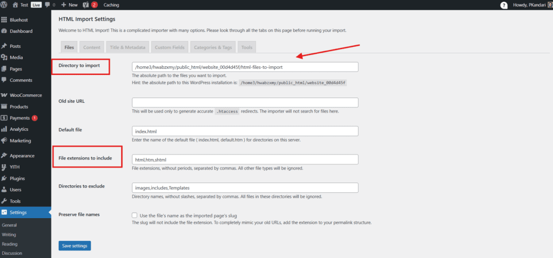
Task: Switch to the Title & Metadata tab
Action: [127, 47]
